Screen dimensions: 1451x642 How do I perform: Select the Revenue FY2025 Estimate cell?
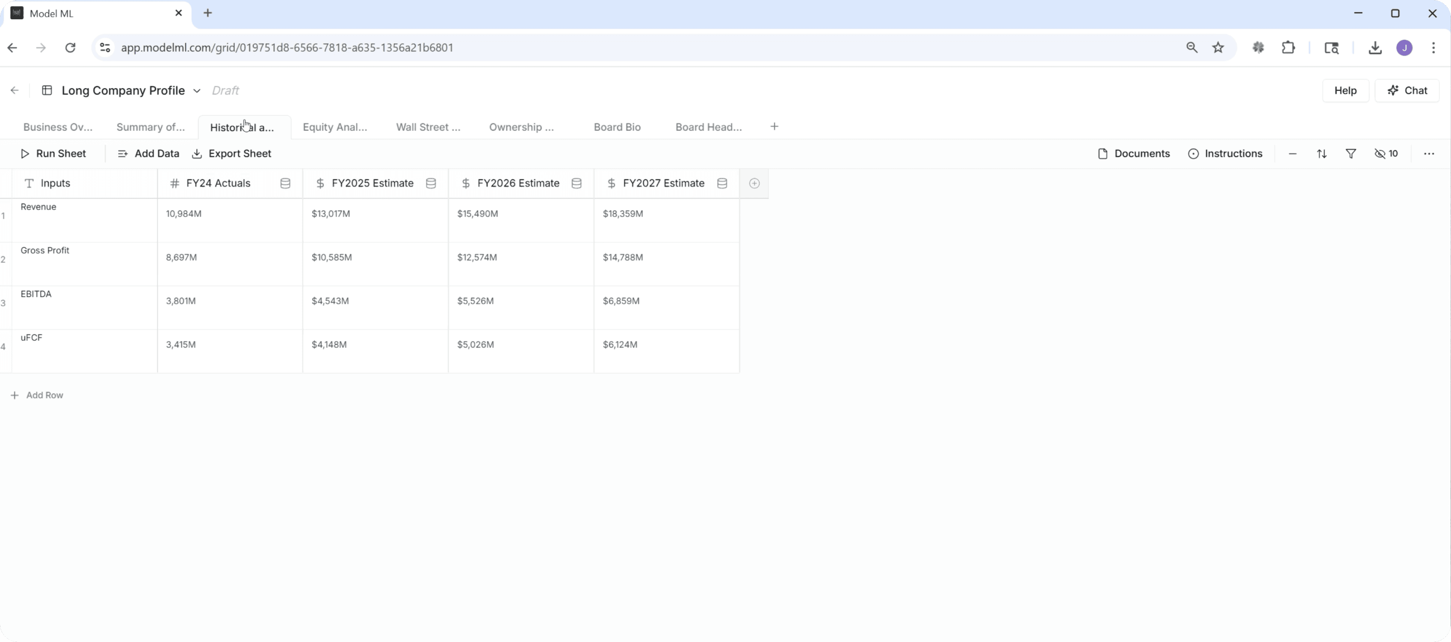click(x=374, y=220)
